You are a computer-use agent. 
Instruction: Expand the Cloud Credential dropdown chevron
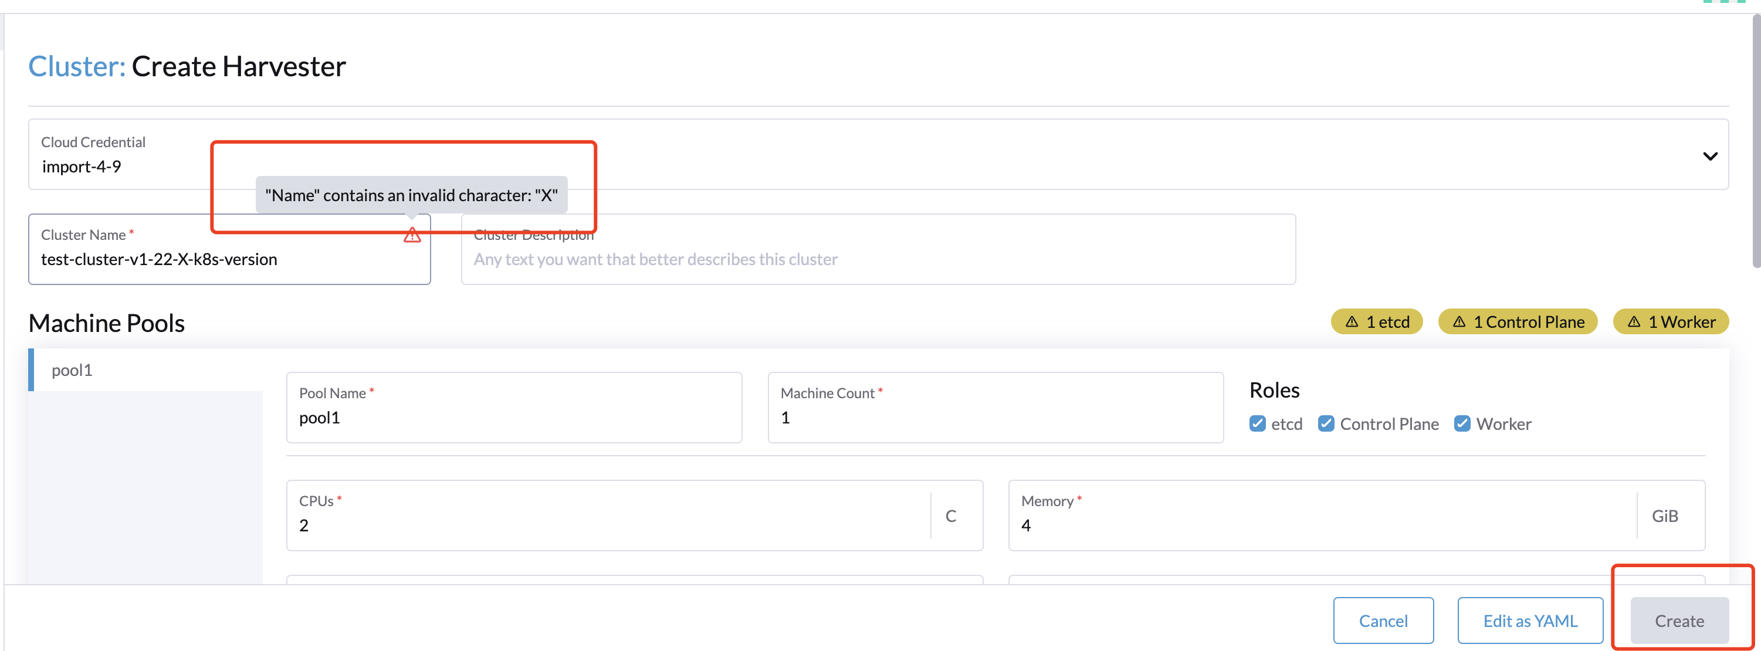point(1710,155)
